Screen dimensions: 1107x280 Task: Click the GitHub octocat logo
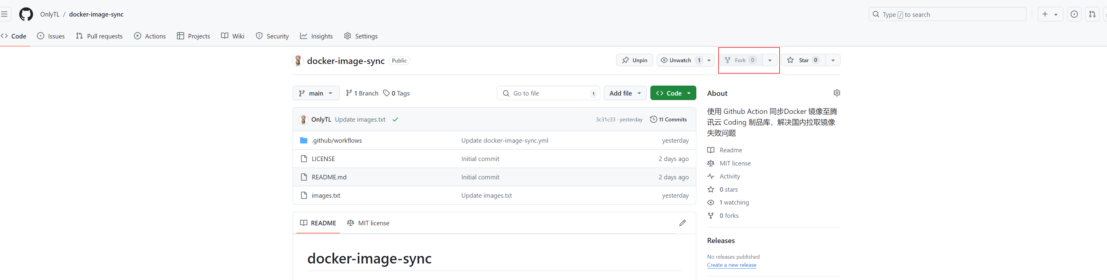coord(26,14)
